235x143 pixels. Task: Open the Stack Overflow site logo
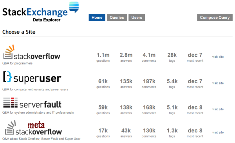pyautogui.click(x=32, y=52)
